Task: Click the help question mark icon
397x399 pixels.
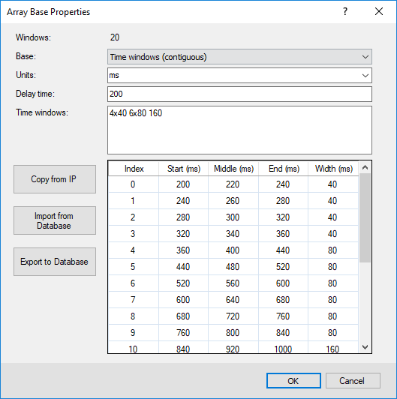Action: pos(345,11)
